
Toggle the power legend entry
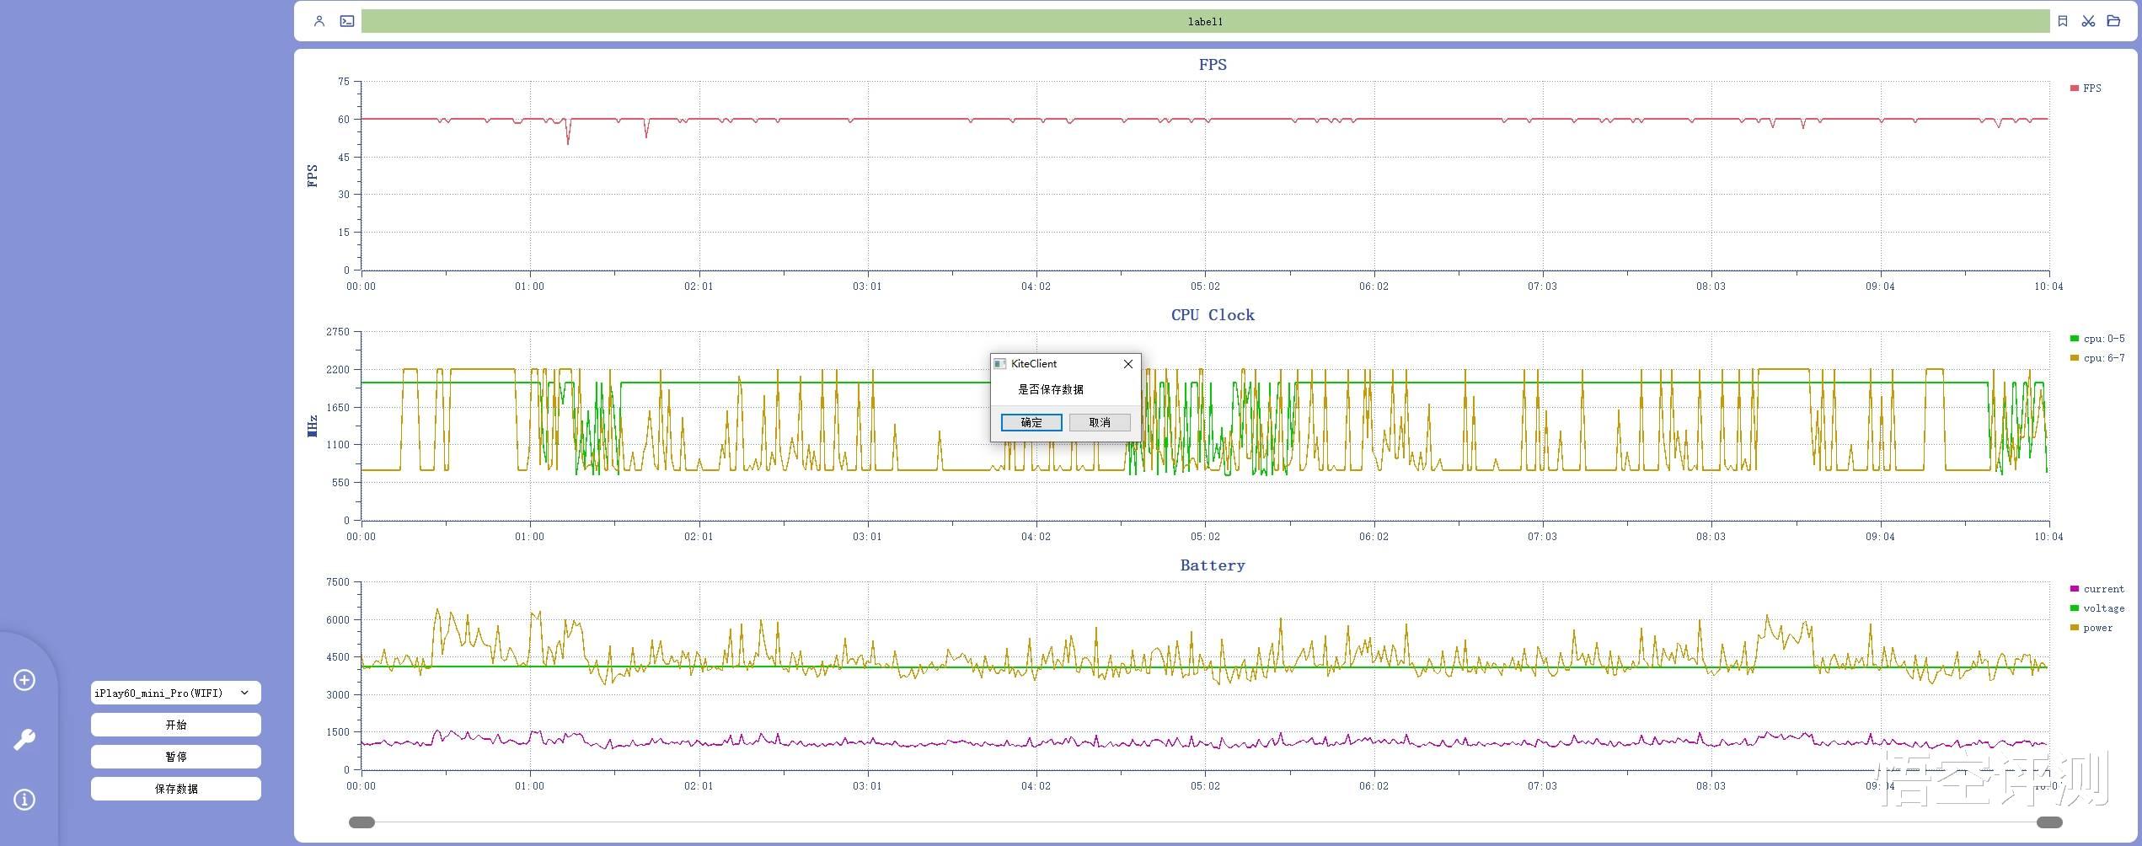pos(2091,628)
